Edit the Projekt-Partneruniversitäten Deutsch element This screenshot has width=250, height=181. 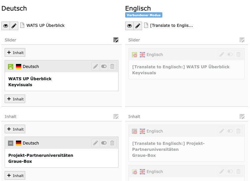[x=96, y=143]
